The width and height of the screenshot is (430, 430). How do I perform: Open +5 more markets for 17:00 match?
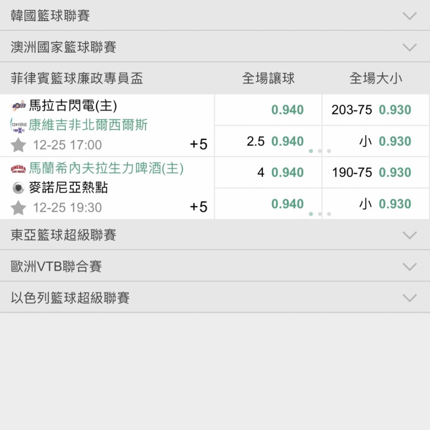(199, 144)
